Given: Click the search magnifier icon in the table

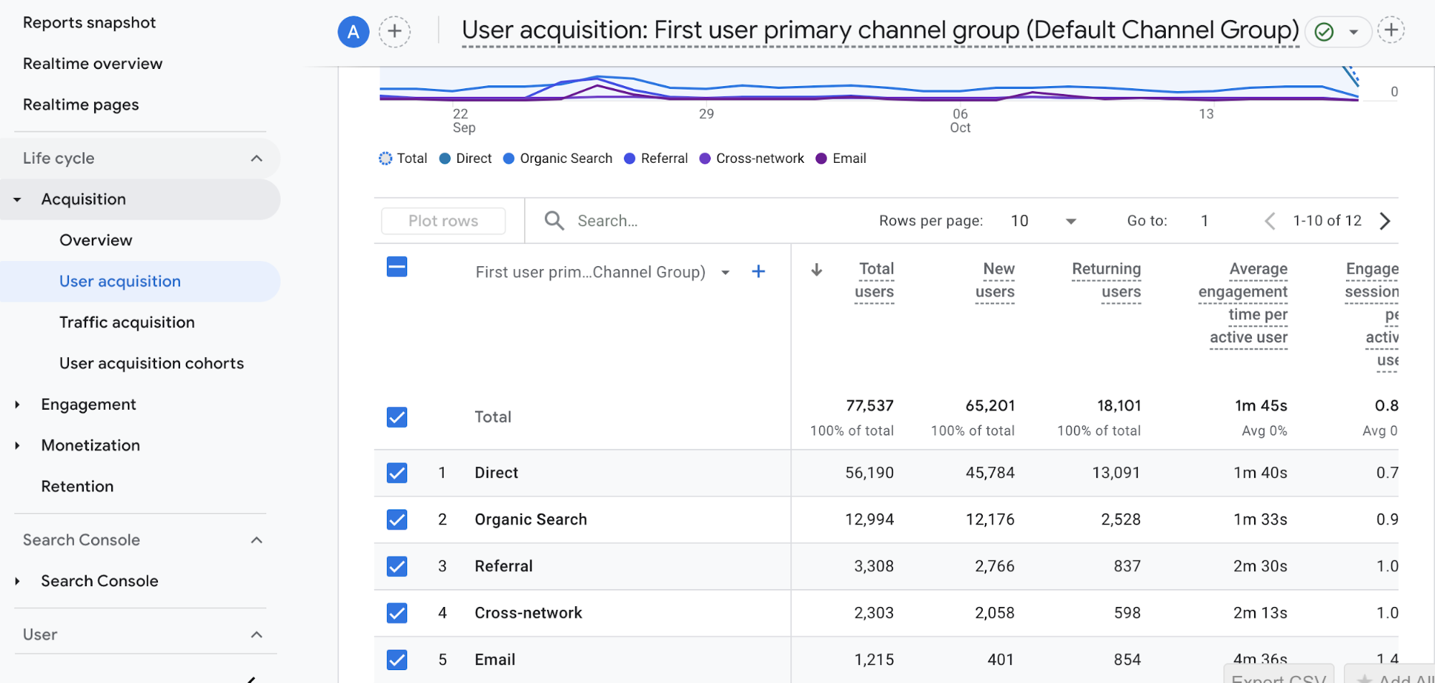Looking at the screenshot, I should pyautogui.click(x=553, y=220).
